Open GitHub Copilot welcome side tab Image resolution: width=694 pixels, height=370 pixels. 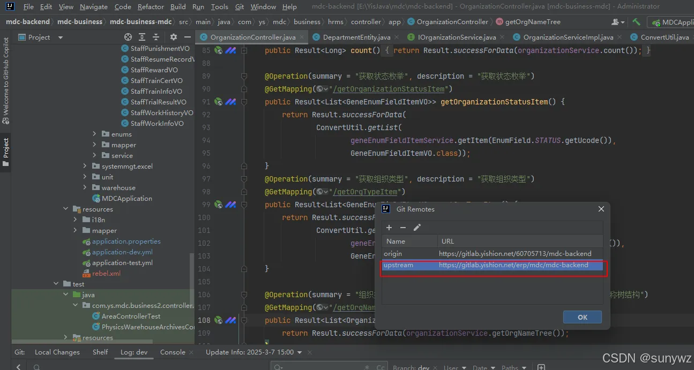[x=6, y=80]
